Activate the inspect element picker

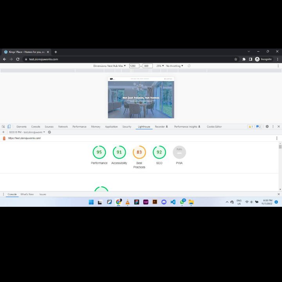coord(4,127)
